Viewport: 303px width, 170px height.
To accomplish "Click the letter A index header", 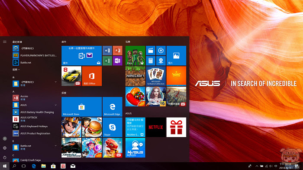I will click(13, 92).
